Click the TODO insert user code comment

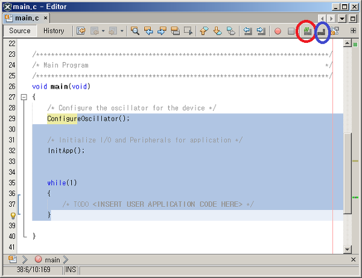tap(158, 204)
